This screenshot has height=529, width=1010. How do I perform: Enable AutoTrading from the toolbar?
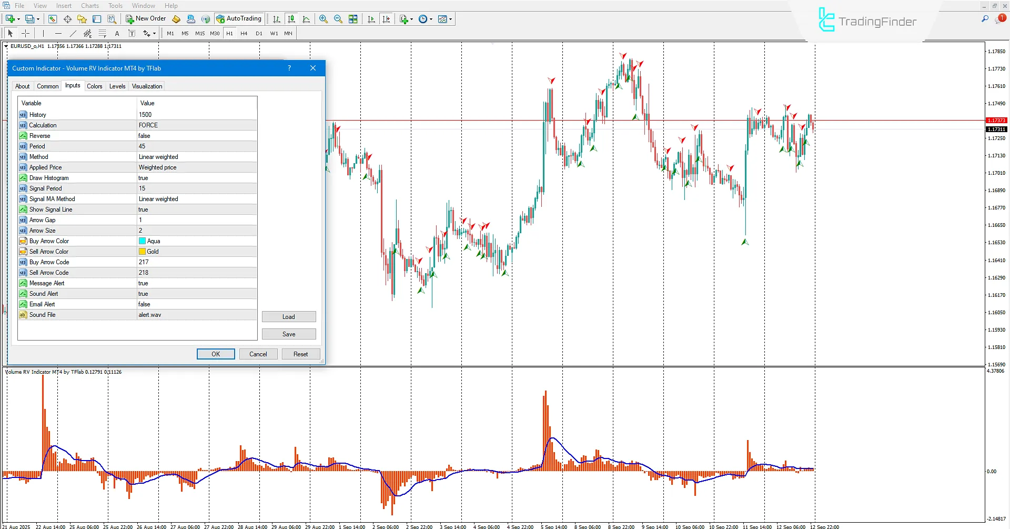[x=239, y=18]
